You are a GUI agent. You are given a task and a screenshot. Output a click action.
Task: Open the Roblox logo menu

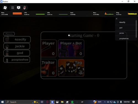click(5, 8)
